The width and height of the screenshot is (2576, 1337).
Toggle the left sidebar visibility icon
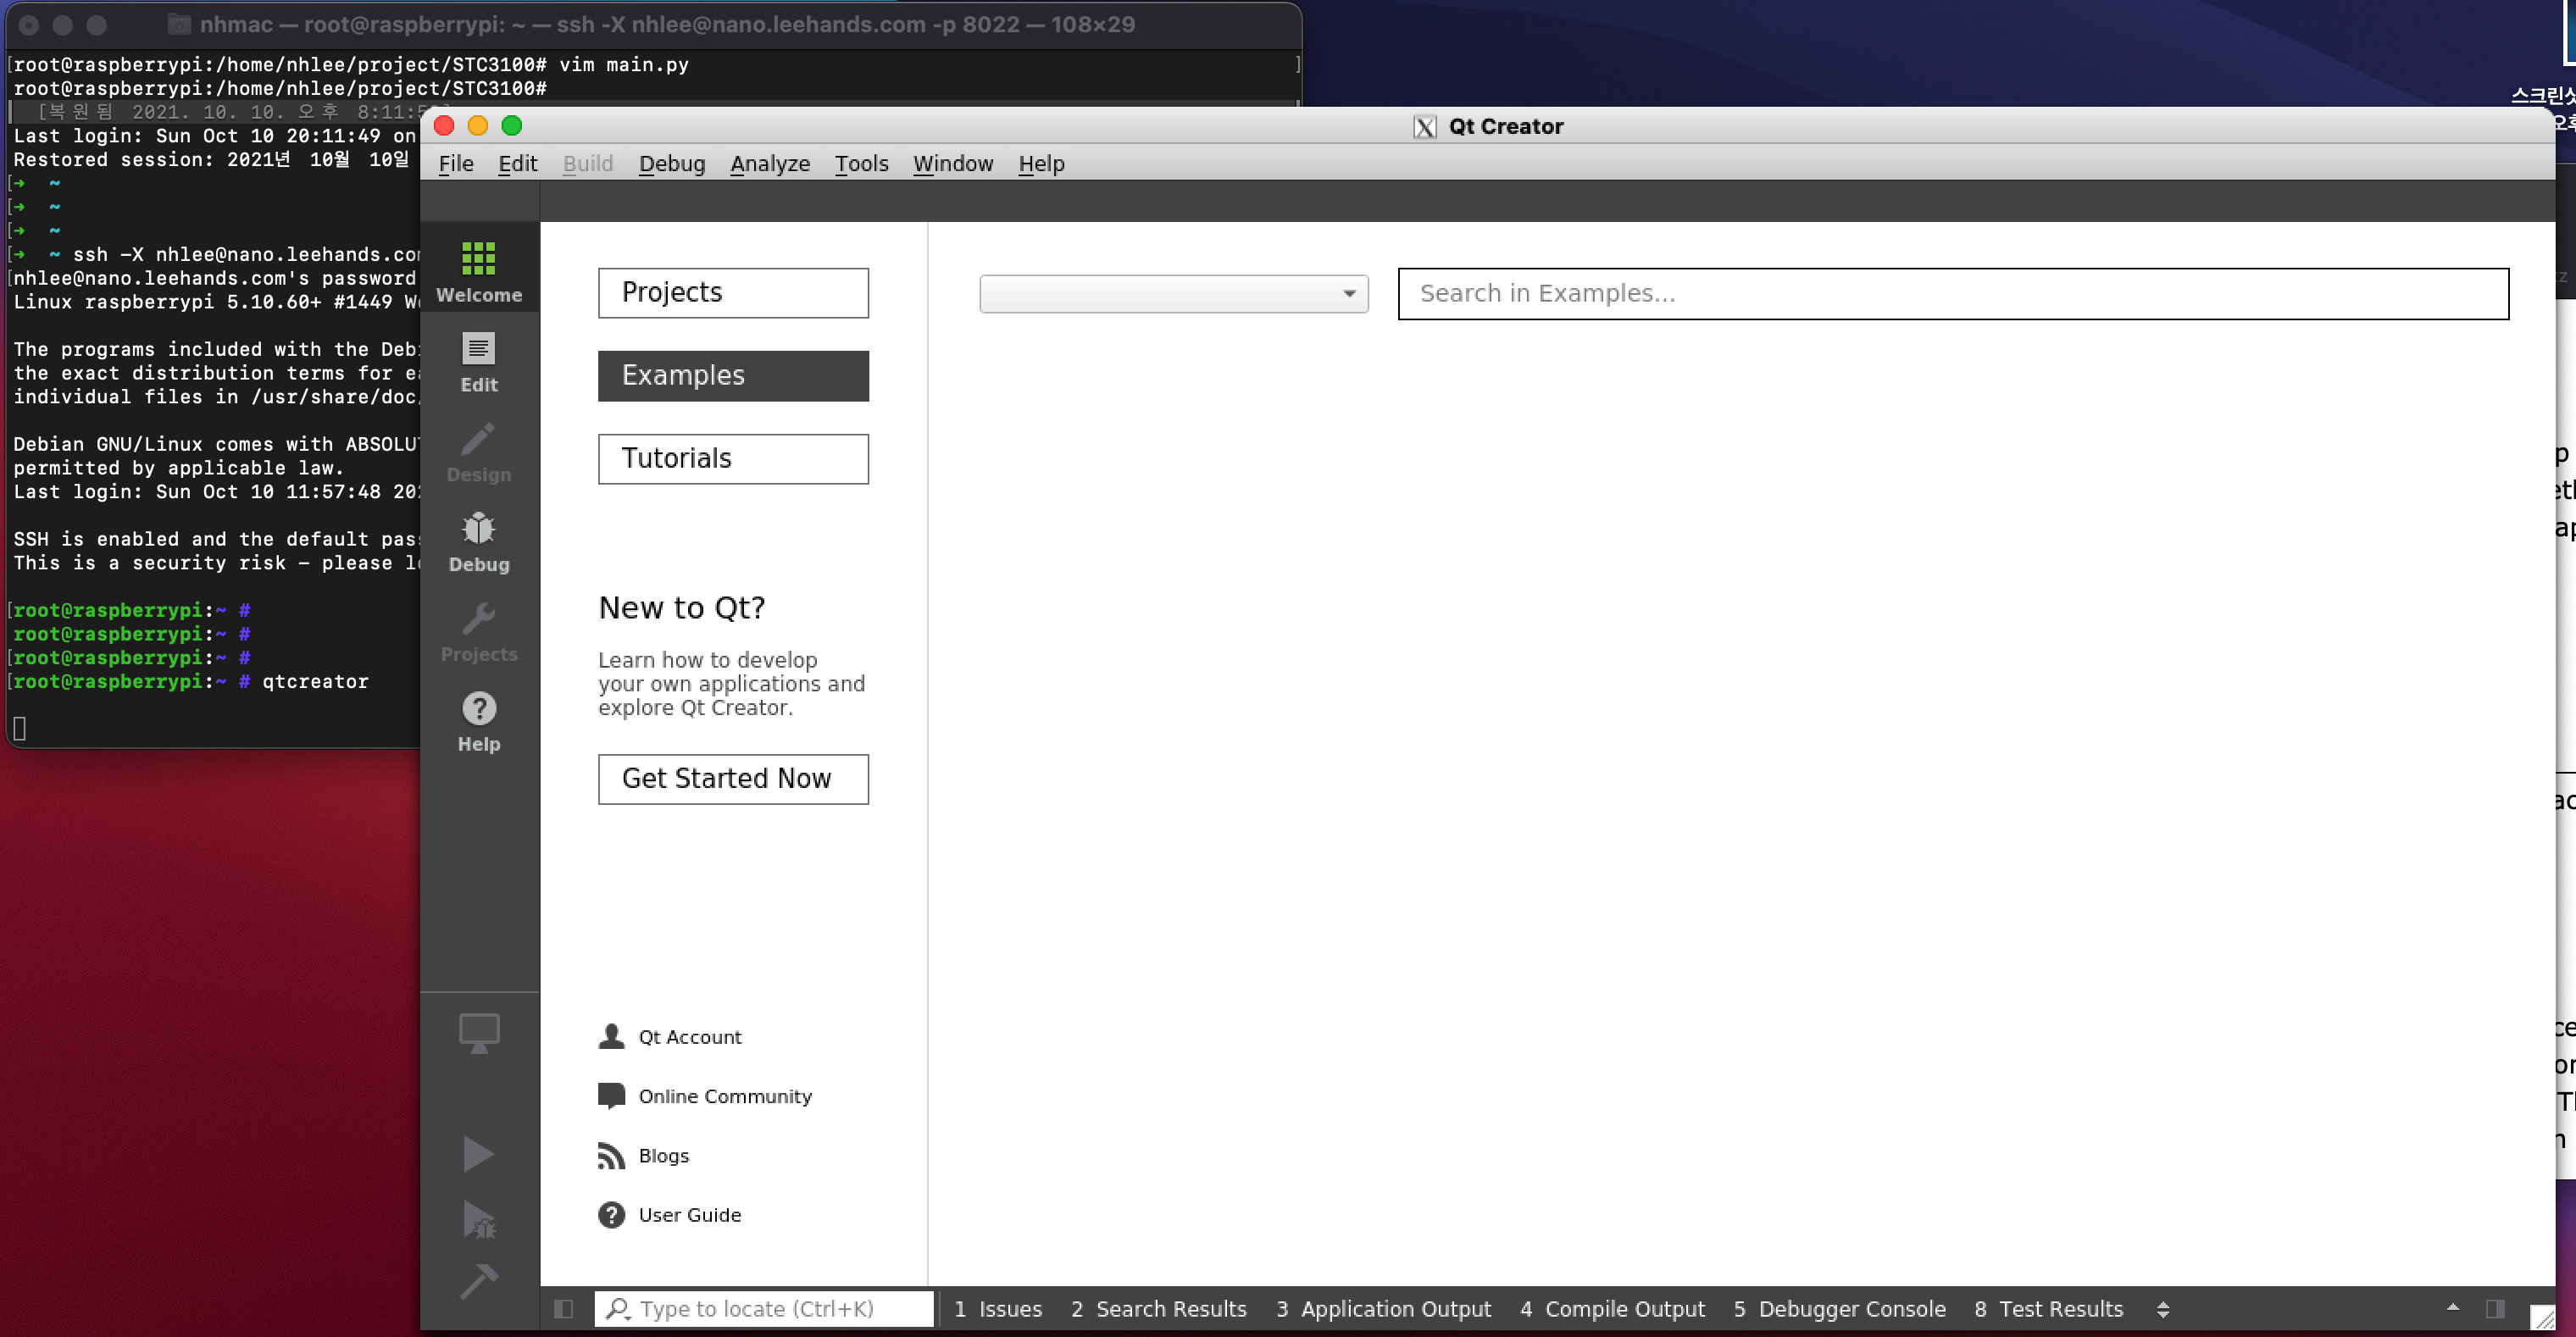click(x=564, y=1309)
